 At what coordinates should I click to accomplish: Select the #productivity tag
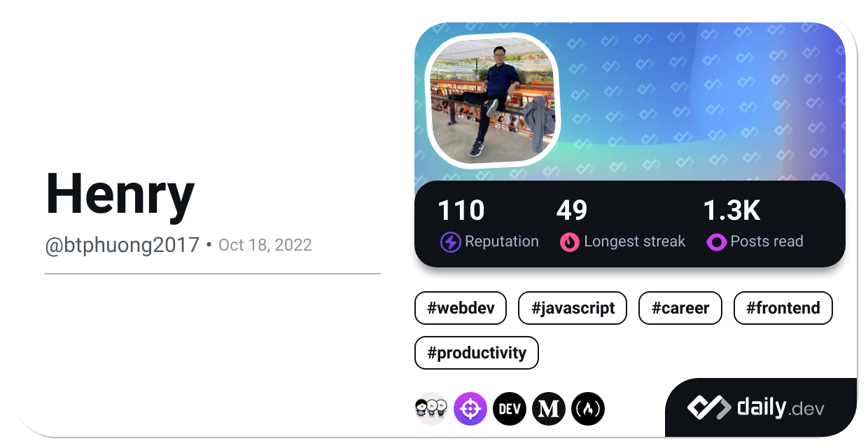477,353
